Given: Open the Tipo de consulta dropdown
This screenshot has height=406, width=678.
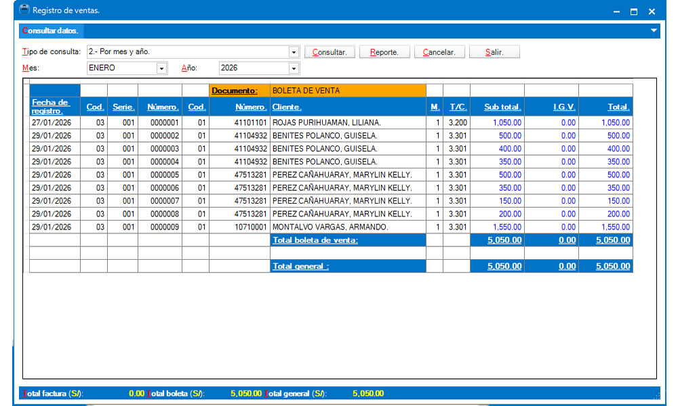Looking at the screenshot, I should pos(294,52).
